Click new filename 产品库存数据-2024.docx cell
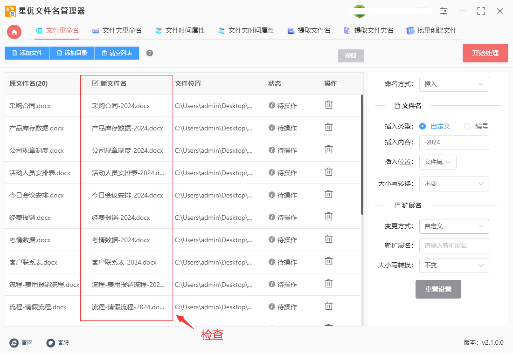Image resolution: width=513 pixels, height=354 pixels. point(127,128)
